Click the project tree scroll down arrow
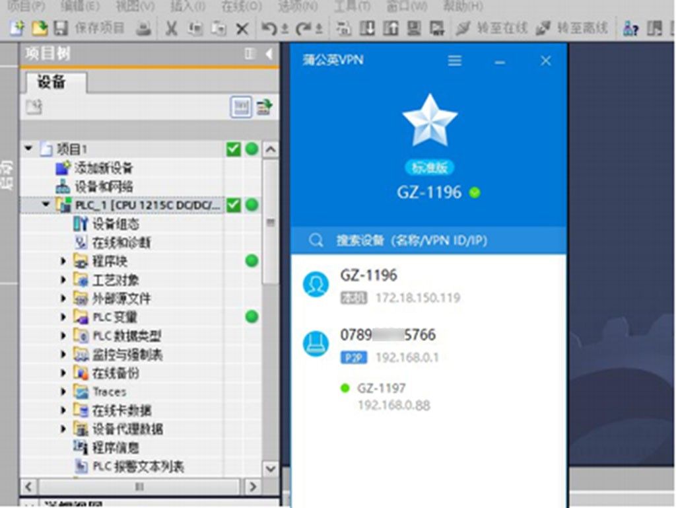Screen dimensions: 676x508 pyautogui.click(x=270, y=469)
